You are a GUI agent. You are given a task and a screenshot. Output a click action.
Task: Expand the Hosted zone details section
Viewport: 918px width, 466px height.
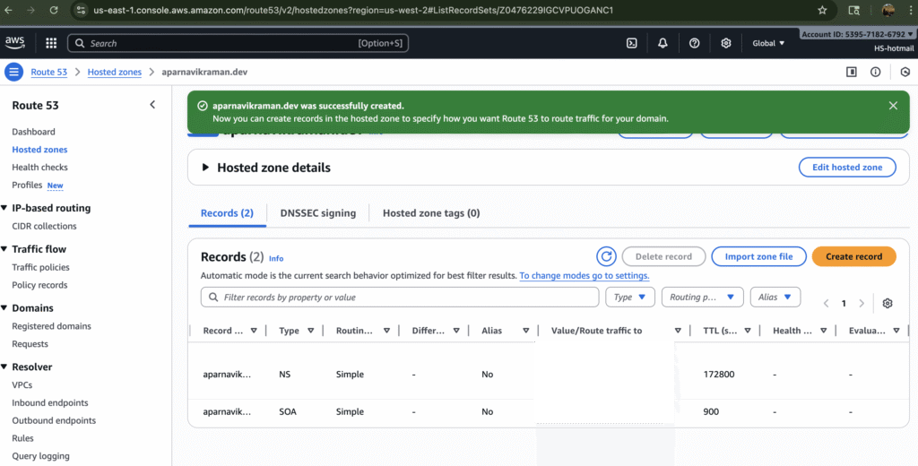pos(205,168)
